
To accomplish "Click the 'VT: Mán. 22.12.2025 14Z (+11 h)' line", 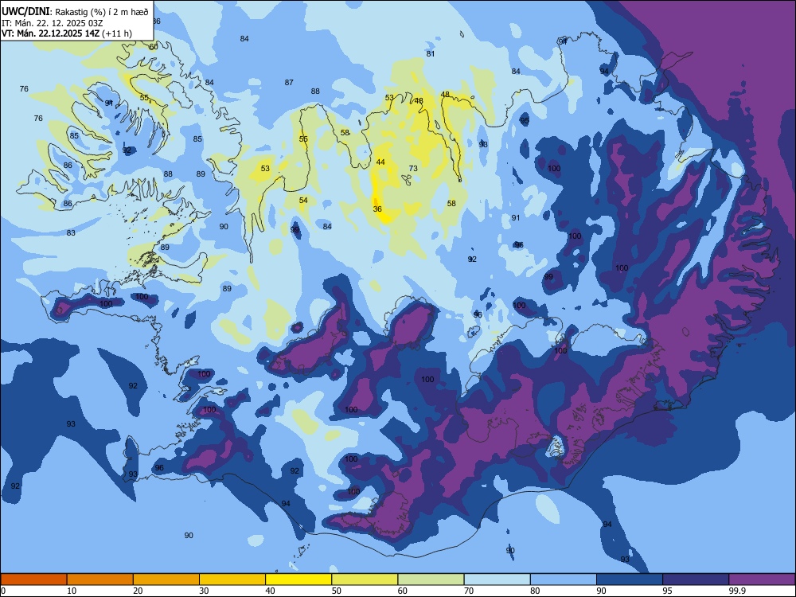I will pos(67,33).
